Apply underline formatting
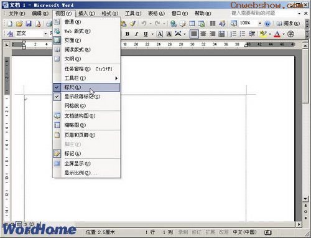 [146, 34]
